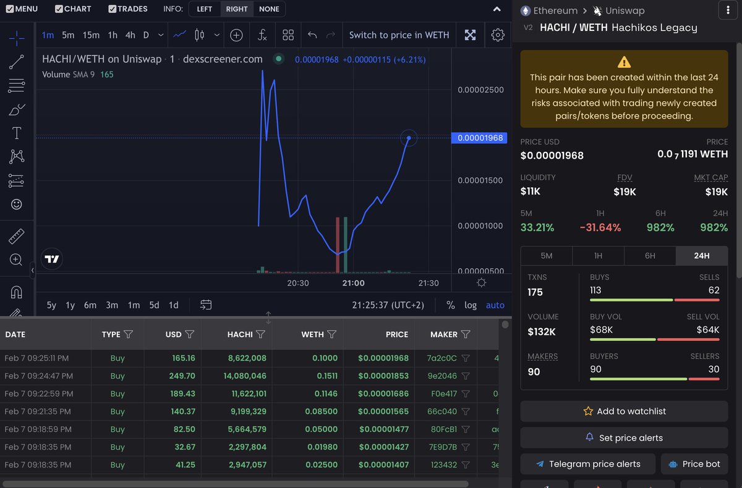
Task: Click the TradingView logo on chart
Action: (x=52, y=259)
